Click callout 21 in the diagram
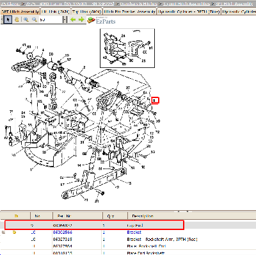 (x=97, y=201)
